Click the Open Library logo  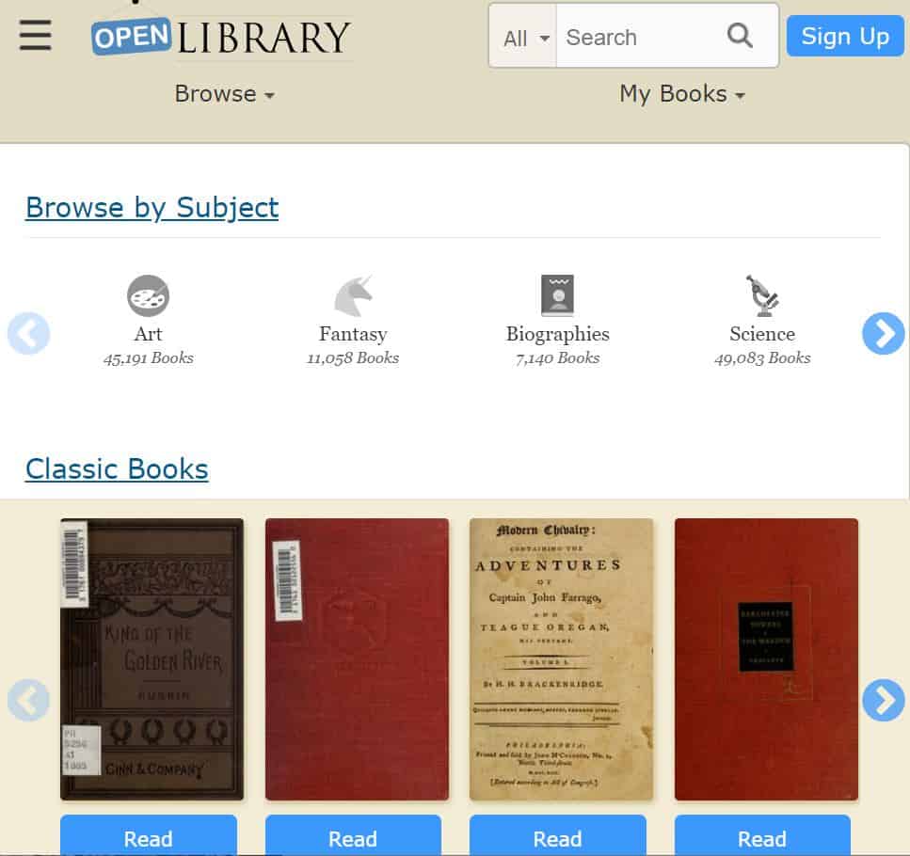(x=221, y=36)
